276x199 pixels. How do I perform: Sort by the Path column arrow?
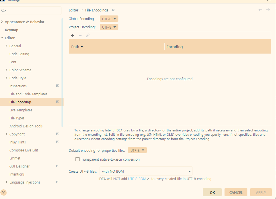point(82,47)
